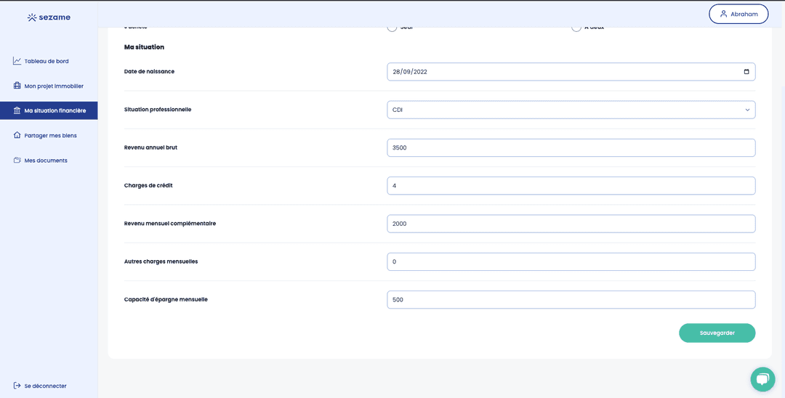This screenshot has width=785, height=398.
Task: Click the sezame logo icon
Action: click(32, 17)
